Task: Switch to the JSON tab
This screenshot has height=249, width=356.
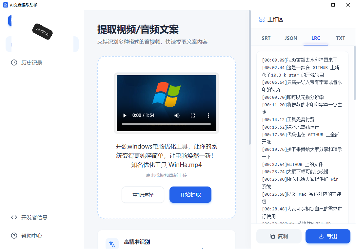Action: click(x=291, y=38)
